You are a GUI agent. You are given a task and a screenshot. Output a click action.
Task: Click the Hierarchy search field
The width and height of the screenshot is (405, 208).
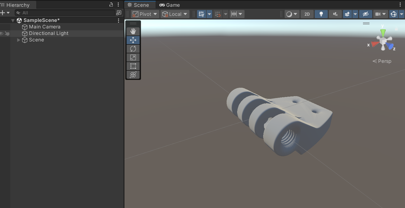point(65,13)
